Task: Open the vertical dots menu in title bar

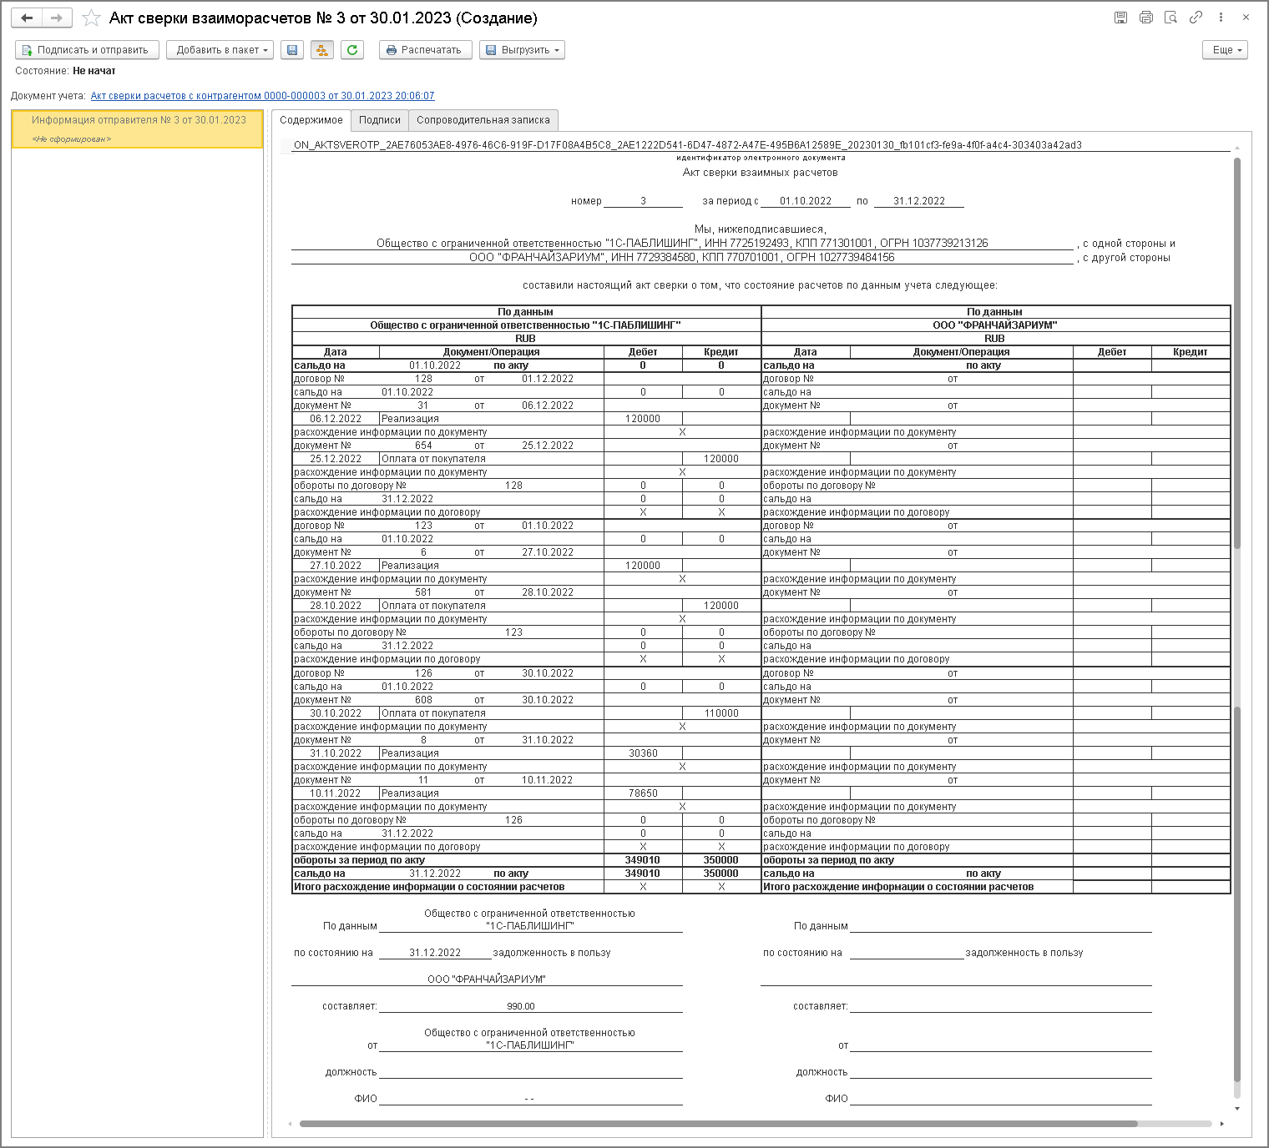Action: coord(1221,17)
